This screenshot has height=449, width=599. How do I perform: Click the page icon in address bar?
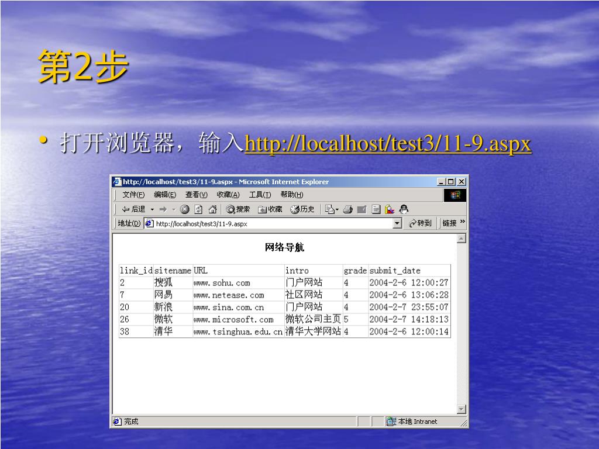click(149, 223)
